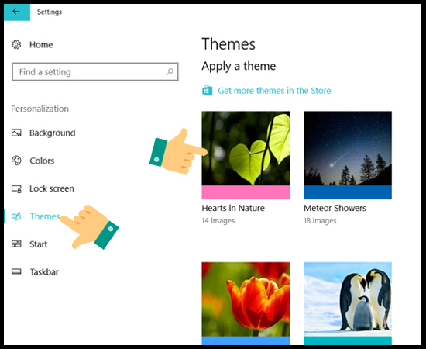Open the Lock screen settings

[x=52, y=188]
